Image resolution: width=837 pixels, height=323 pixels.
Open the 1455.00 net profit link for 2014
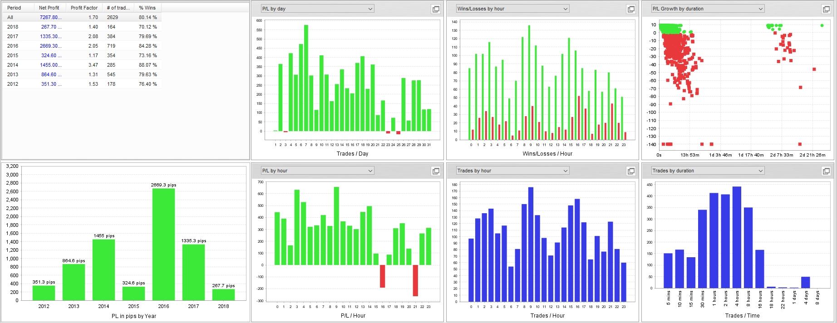[50, 65]
